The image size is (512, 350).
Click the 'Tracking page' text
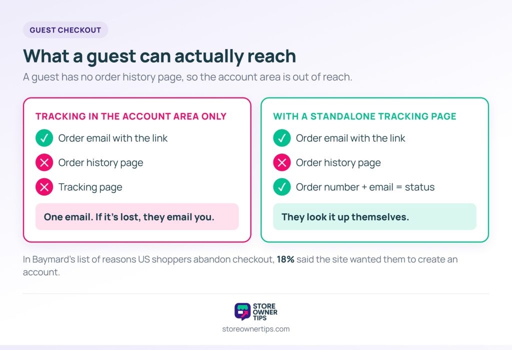click(x=90, y=187)
